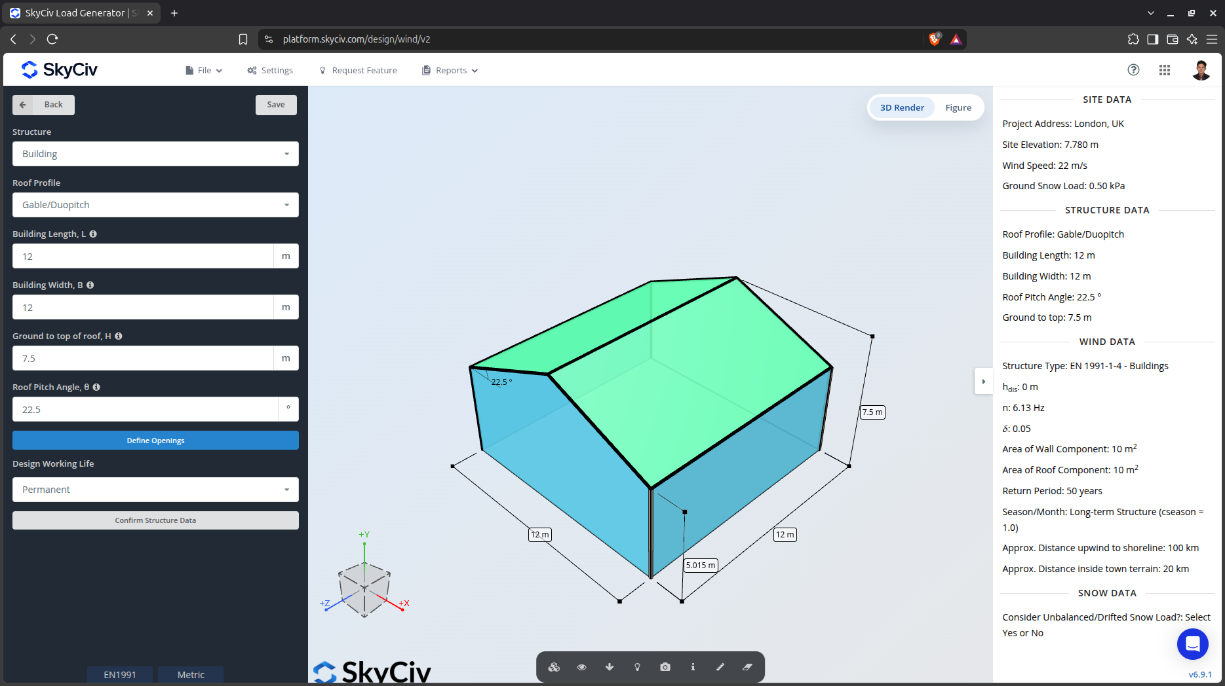Take a screenshot with the camera icon
Image resolution: width=1225 pixels, height=686 pixels.
click(x=665, y=667)
